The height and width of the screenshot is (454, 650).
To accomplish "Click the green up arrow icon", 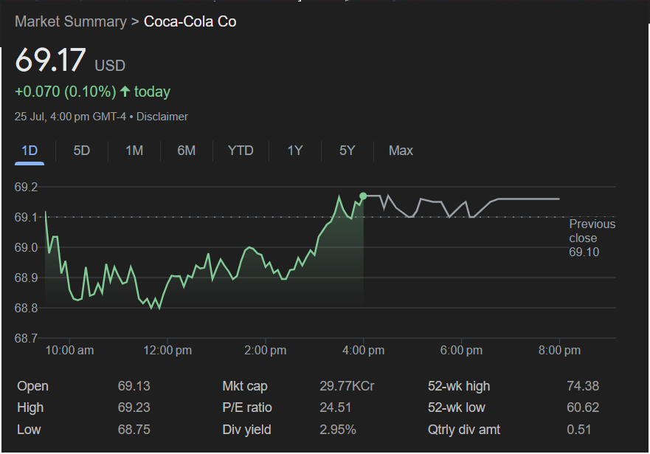I will 125,92.
